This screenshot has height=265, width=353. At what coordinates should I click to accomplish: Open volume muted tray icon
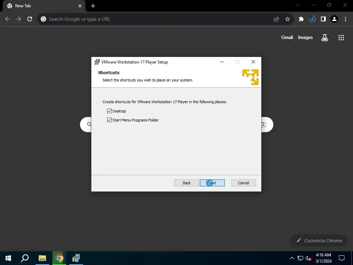(x=309, y=258)
